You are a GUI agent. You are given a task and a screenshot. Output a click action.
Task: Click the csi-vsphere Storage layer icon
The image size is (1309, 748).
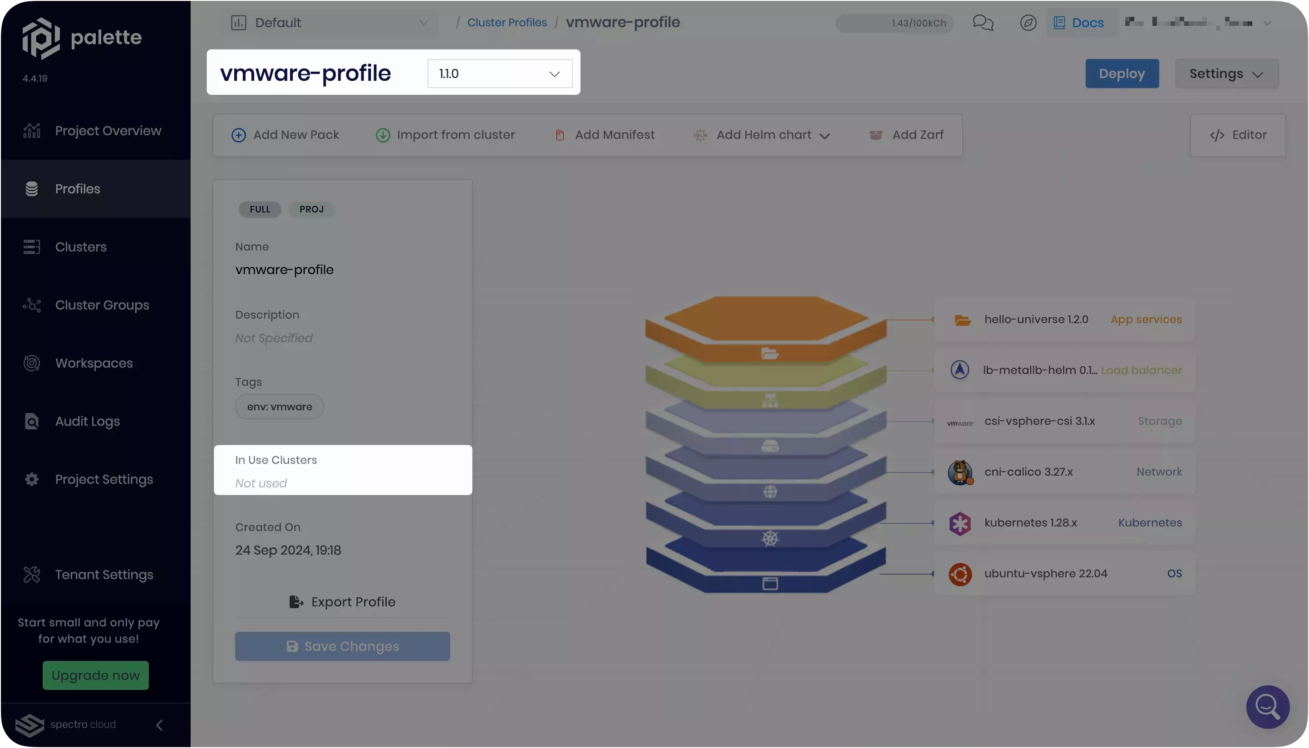(959, 421)
